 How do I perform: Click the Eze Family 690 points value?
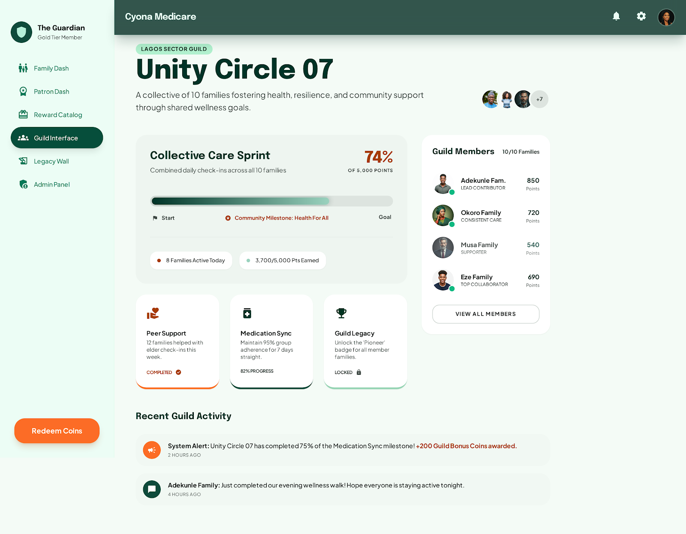[x=533, y=277]
